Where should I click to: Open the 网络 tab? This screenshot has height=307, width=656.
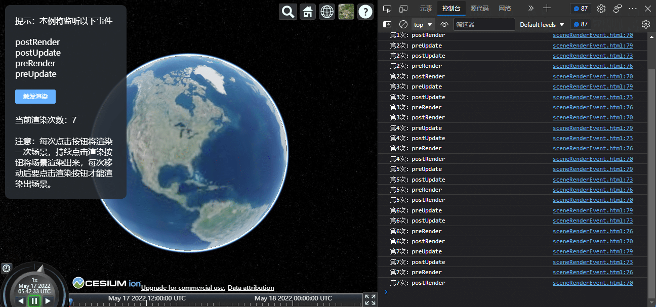click(505, 9)
